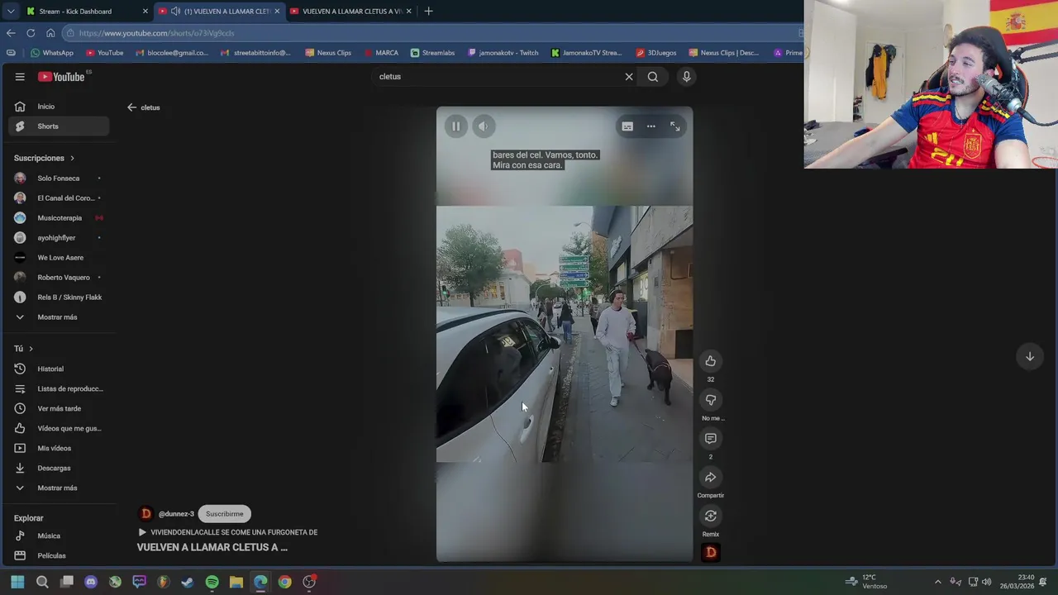Screen dimensions: 1058x595
Task: Expand the Suscripciones section
Action: coord(44,158)
